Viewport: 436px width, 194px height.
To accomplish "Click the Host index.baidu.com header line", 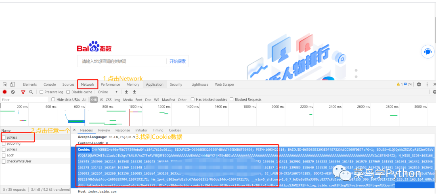I will [x=96, y=192].
